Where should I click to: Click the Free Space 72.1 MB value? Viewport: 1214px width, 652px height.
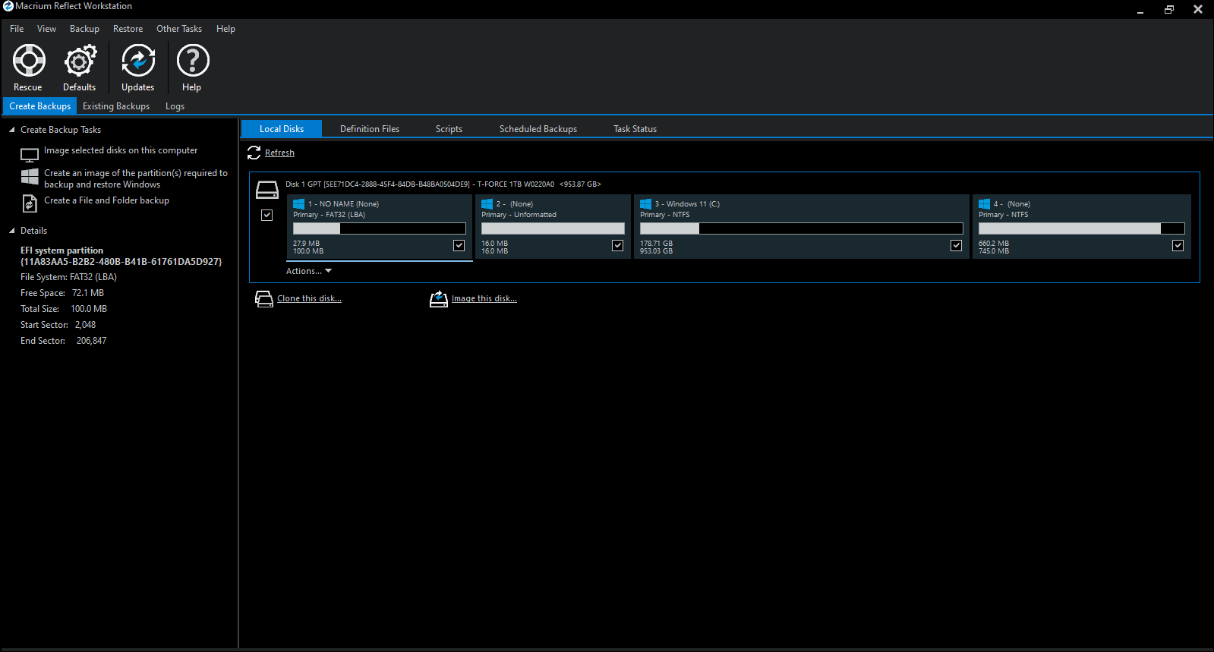[x=88, y=293]
